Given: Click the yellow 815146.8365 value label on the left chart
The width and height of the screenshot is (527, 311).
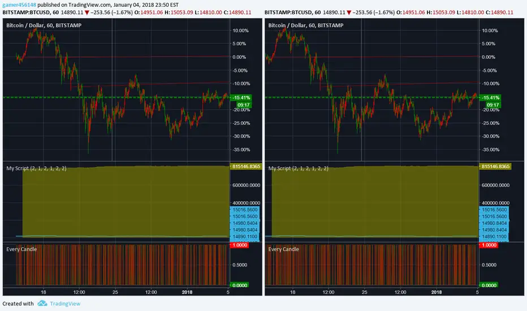Looking at the screenshot, I should [x=246, y=166].
